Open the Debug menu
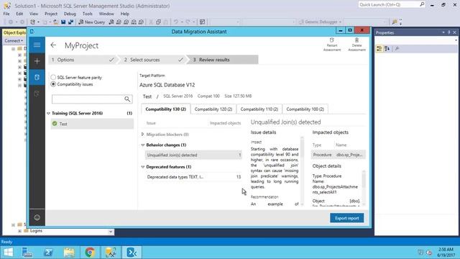 [70, 14]
